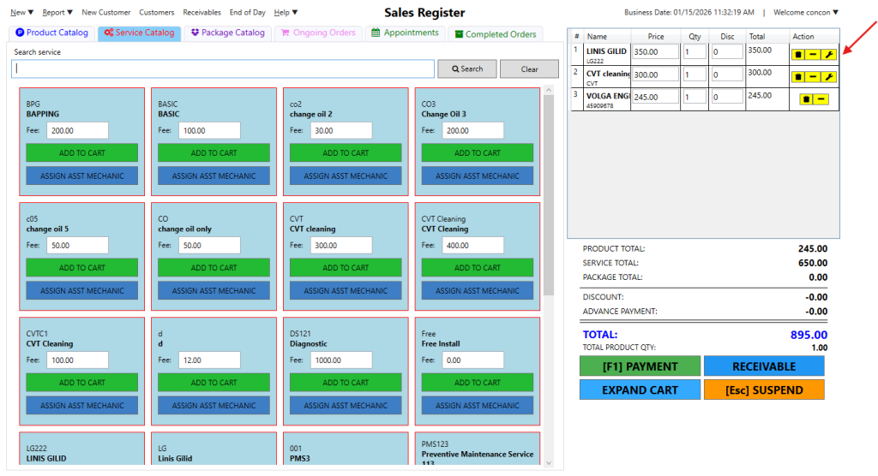Expand the Report menu
Viewport: 878px width, 476px height.
click(57, 13)
